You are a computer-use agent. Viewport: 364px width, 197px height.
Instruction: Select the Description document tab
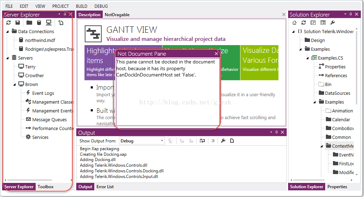89,14
